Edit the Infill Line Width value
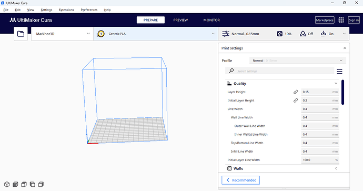The width and height of the screenshot is (363, 191). click(320, 152)
